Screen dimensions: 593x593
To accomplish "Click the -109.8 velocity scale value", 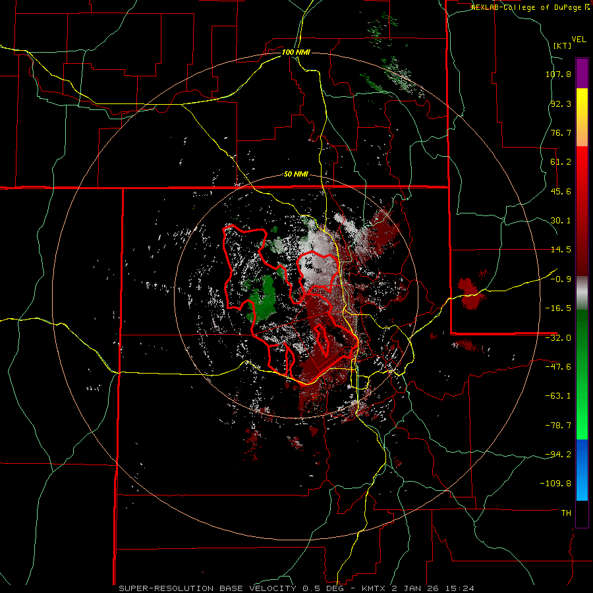I will click(555, 484).
